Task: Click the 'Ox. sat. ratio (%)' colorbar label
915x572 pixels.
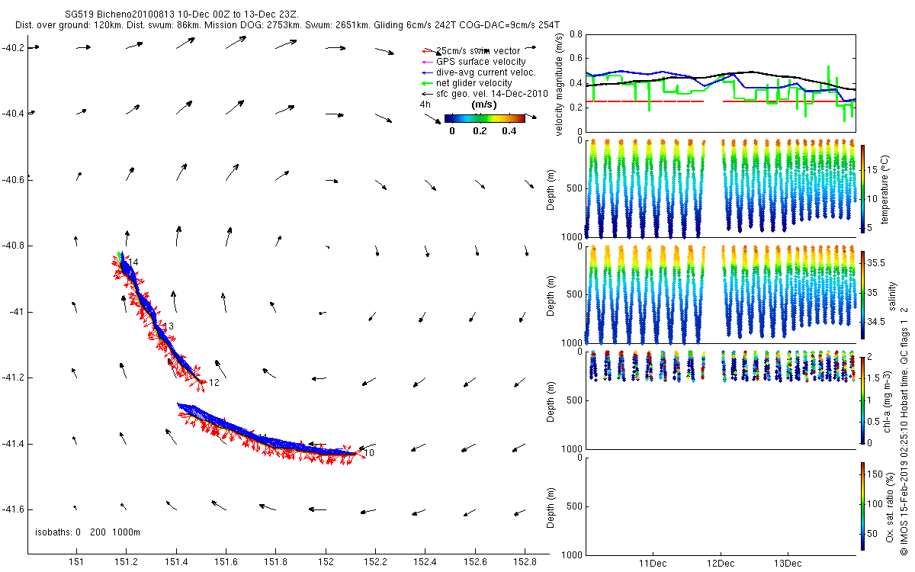Action: pyautogui.click(x=891, y=506)
